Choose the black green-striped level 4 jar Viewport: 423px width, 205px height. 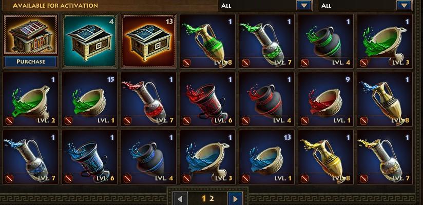tap(325, 41)
